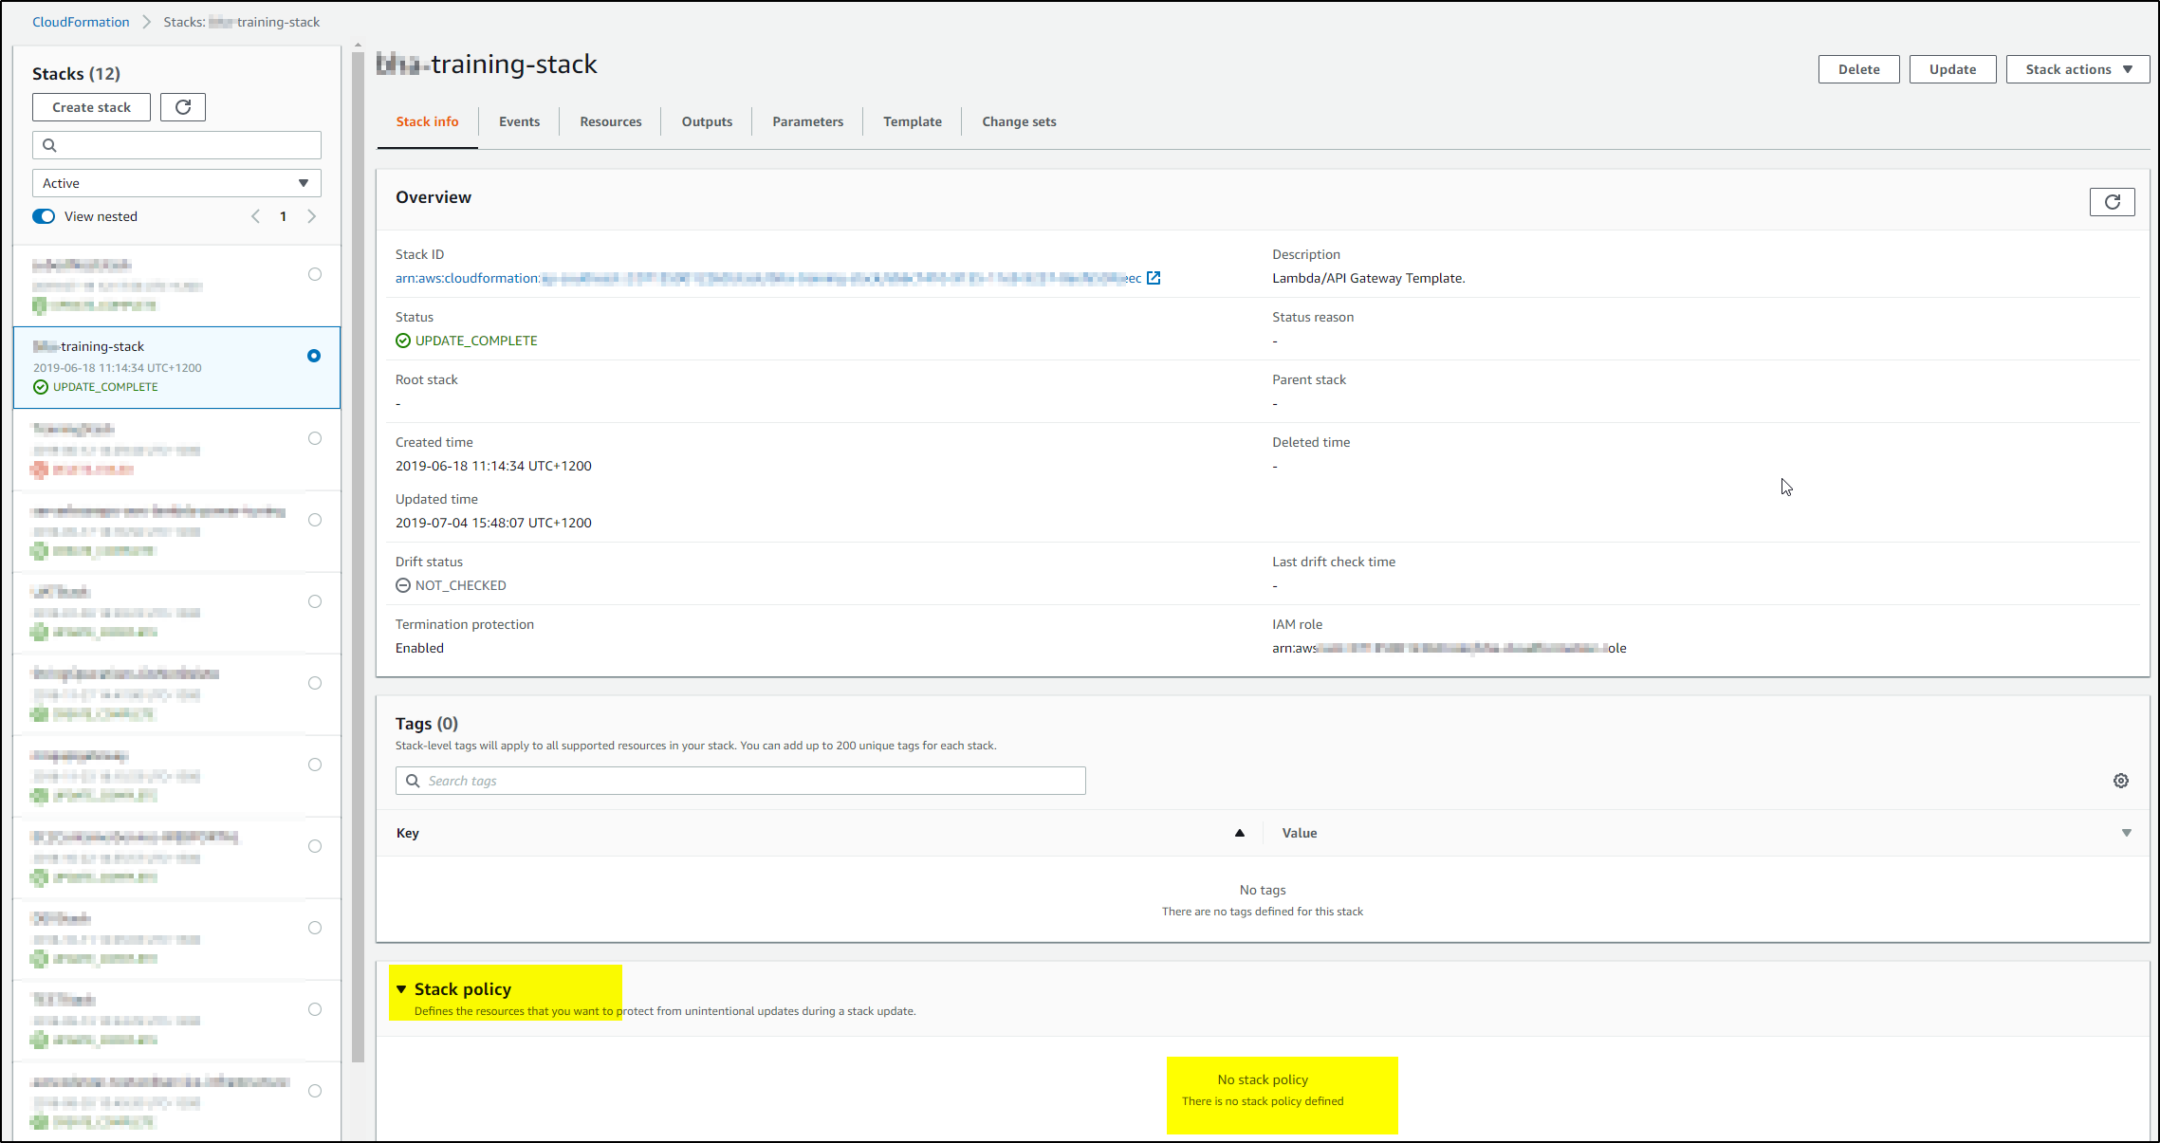Click the CloudFormation breadcrumb home icon
Image resolution: width=2160 pixels, height=1143 pixels.
point(80,22)
